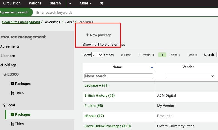Navigate to E-Resource management breadcrumb

click(x=21, y=22)
